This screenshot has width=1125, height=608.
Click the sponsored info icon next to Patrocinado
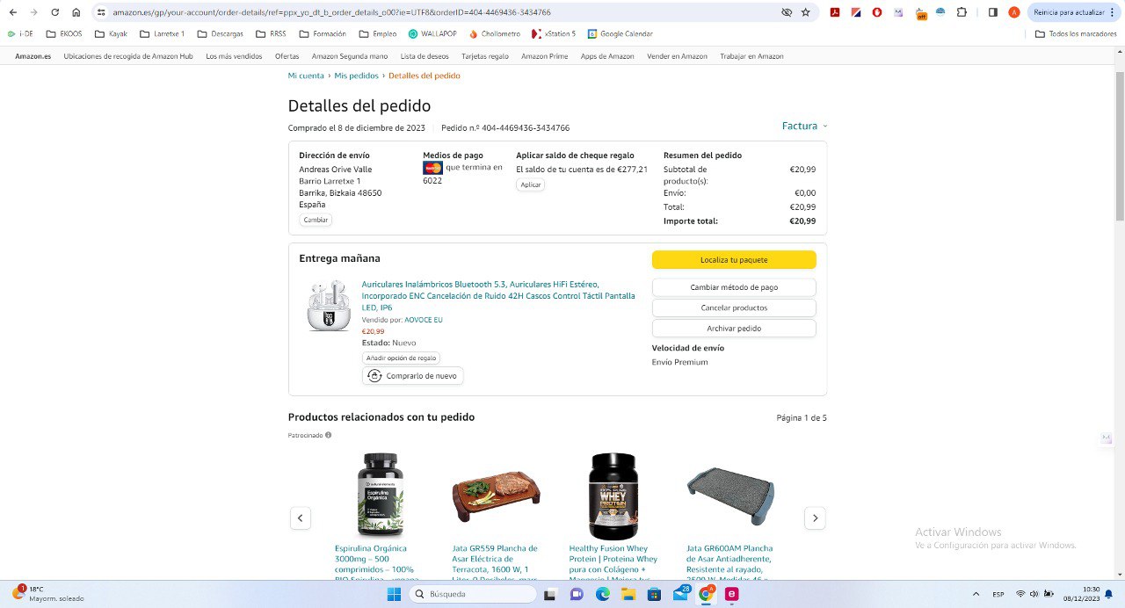click(329, 435)
